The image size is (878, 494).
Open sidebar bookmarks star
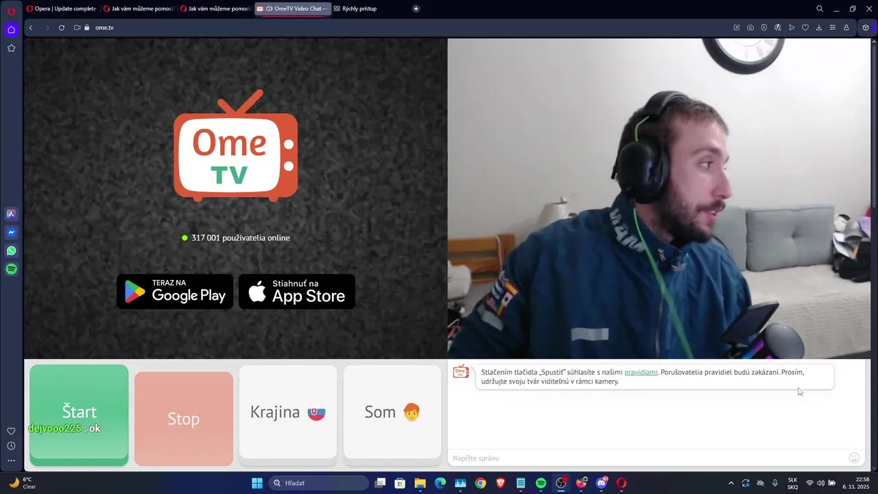[x=11, y=48]
